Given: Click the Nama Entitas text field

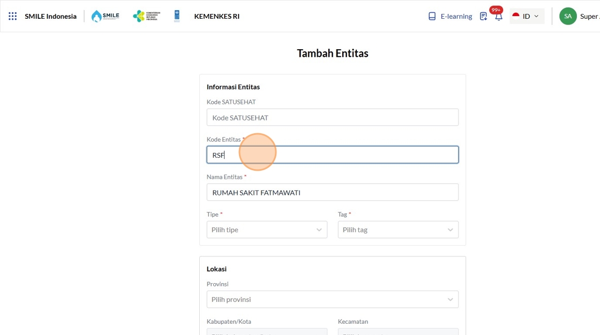Looking at the screenshot, I should click(x=332, y=192).
